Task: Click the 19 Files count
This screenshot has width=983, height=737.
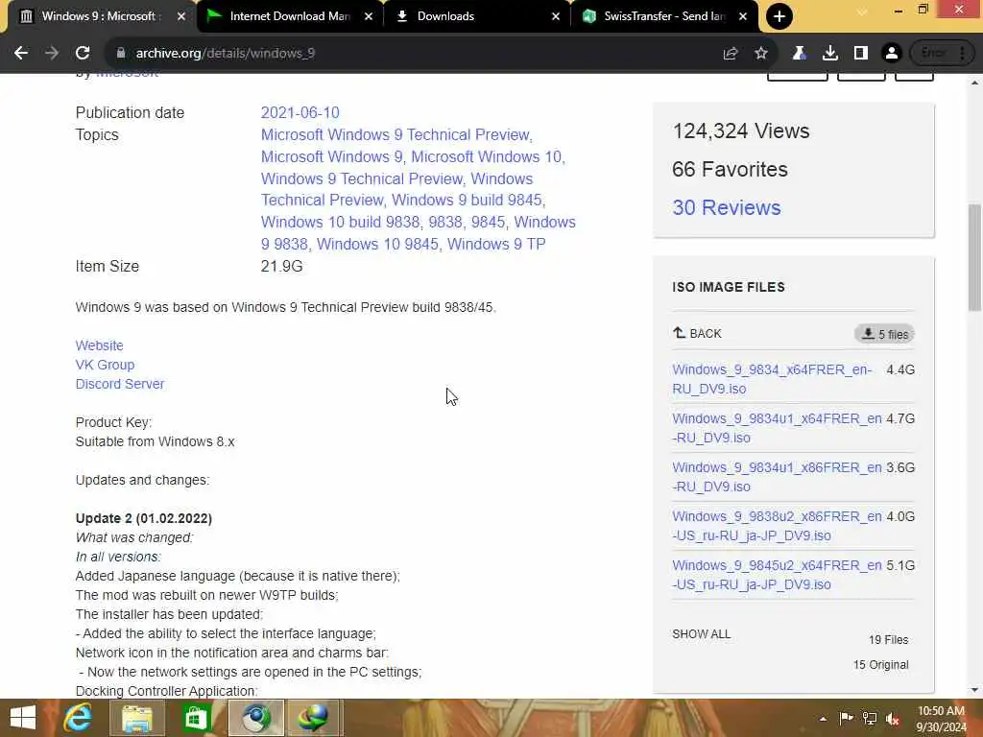Action: coord(888,640)
